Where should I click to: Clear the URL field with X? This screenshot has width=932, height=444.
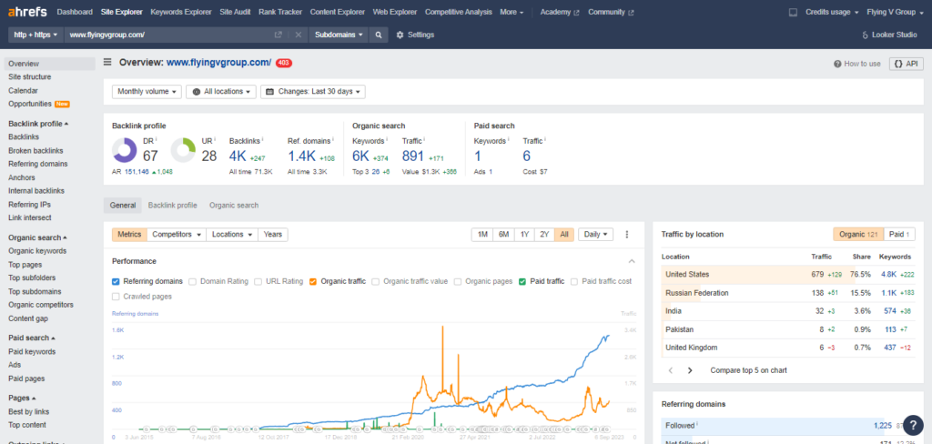pos(299,35)
